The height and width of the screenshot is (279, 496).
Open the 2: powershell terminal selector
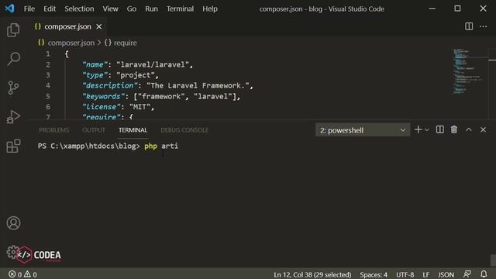coord(363,130)
